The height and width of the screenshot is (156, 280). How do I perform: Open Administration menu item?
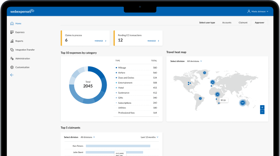23,59
